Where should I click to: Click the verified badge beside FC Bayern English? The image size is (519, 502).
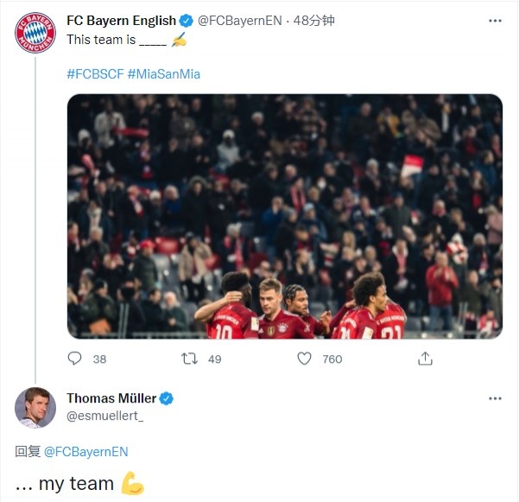pos(186,21)
